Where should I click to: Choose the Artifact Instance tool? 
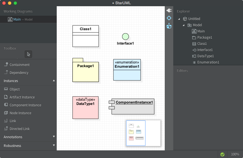pyautogui.click(x=22, y=97)
